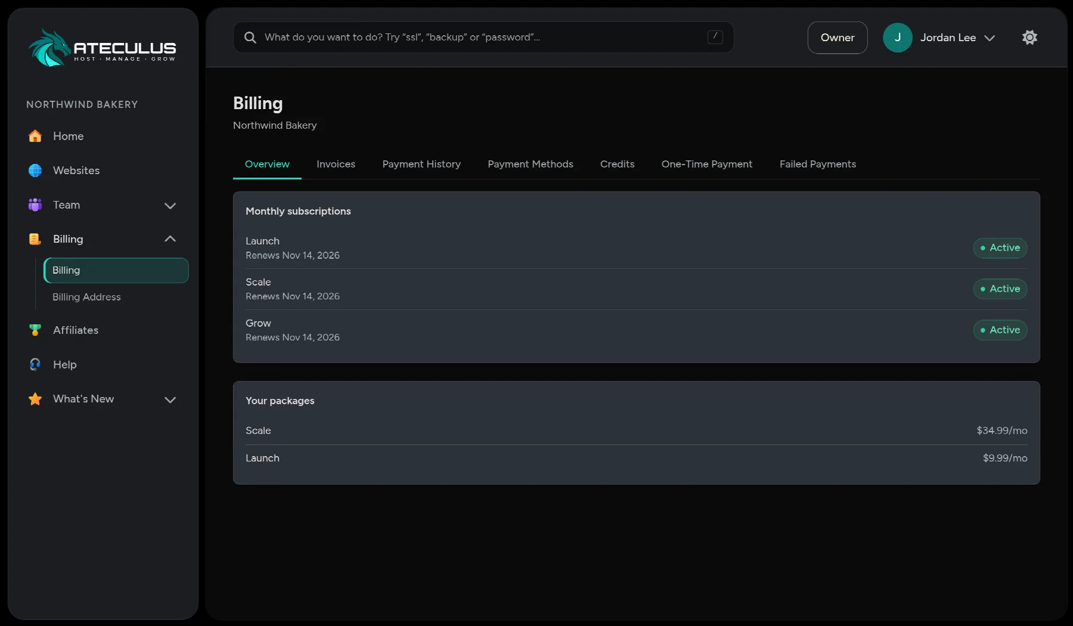
Task: Click the Websites globe icon
Action: pyautogui.click(x=35, y=171)
